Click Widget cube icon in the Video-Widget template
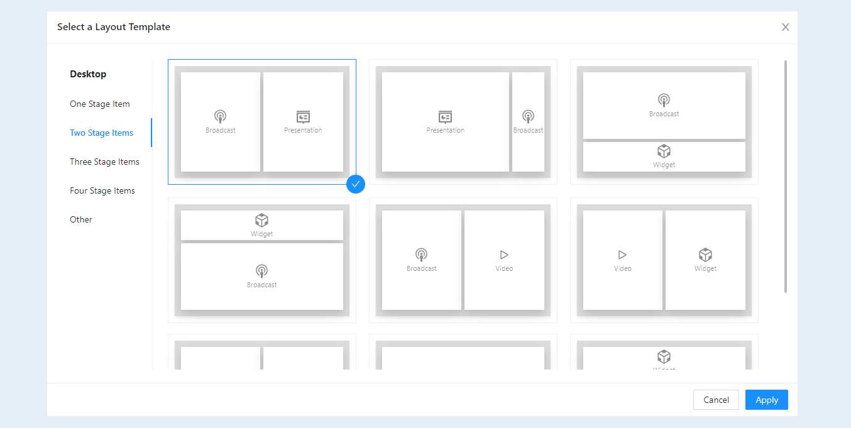851x428 pixels. [705, 255]
